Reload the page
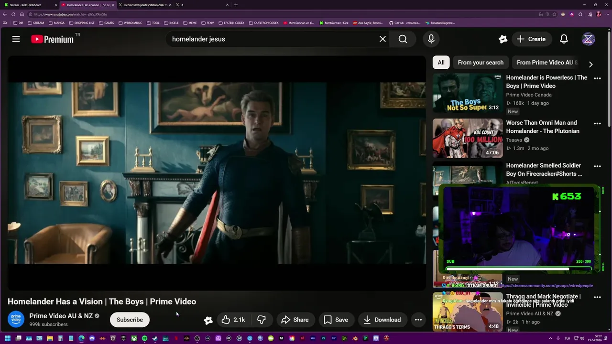Image resolution: width=612 pixels, height=344 pixels. pos(13,14)
